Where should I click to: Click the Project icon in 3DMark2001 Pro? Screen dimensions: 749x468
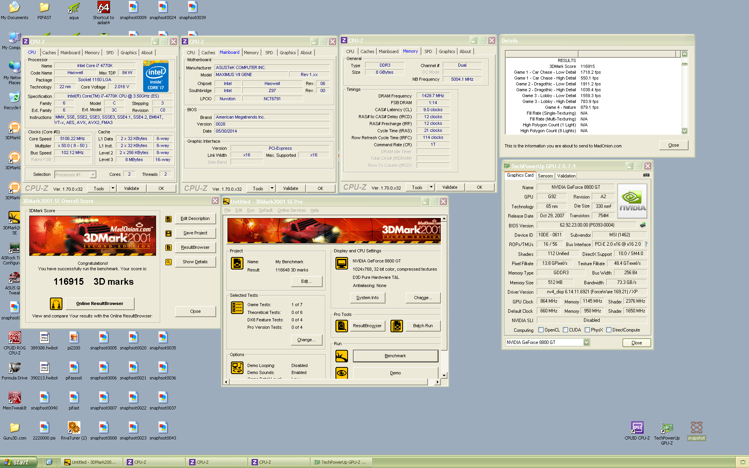(x=237, y=264)
